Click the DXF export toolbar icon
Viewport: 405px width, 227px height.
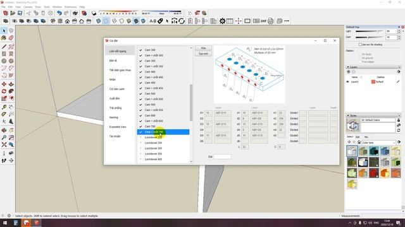click(263, 21)
